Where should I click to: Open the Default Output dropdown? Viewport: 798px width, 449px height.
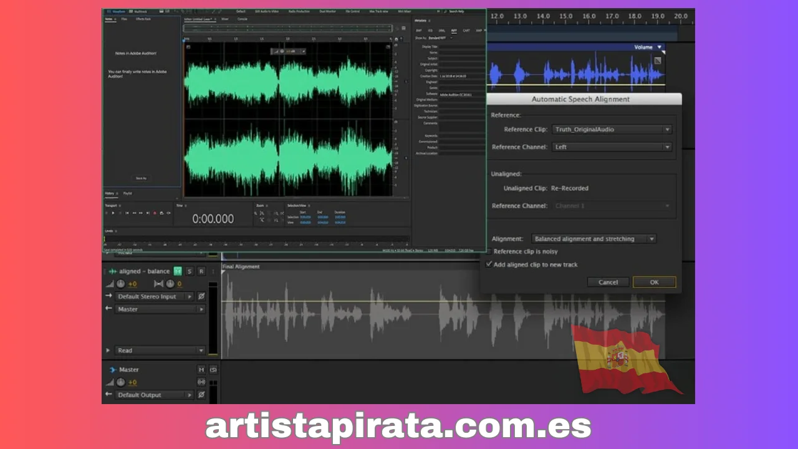pos(155,395)
